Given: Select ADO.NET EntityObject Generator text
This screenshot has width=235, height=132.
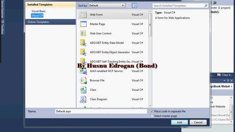Looking at the screenshot, I should [x=110, y=52].
